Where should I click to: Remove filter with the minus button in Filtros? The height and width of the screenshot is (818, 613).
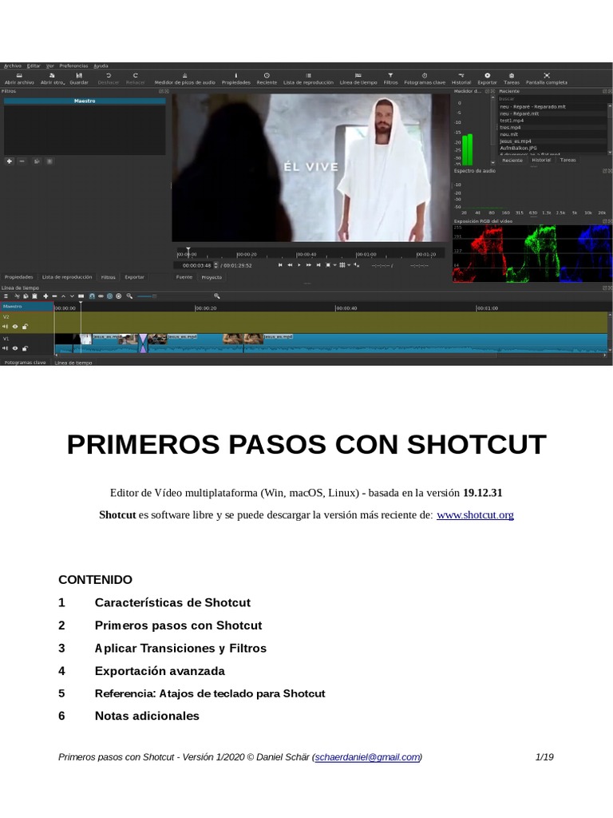click(22, 161)
